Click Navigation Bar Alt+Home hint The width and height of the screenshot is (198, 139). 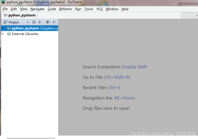pyautogui.click(x=109, y=98)
